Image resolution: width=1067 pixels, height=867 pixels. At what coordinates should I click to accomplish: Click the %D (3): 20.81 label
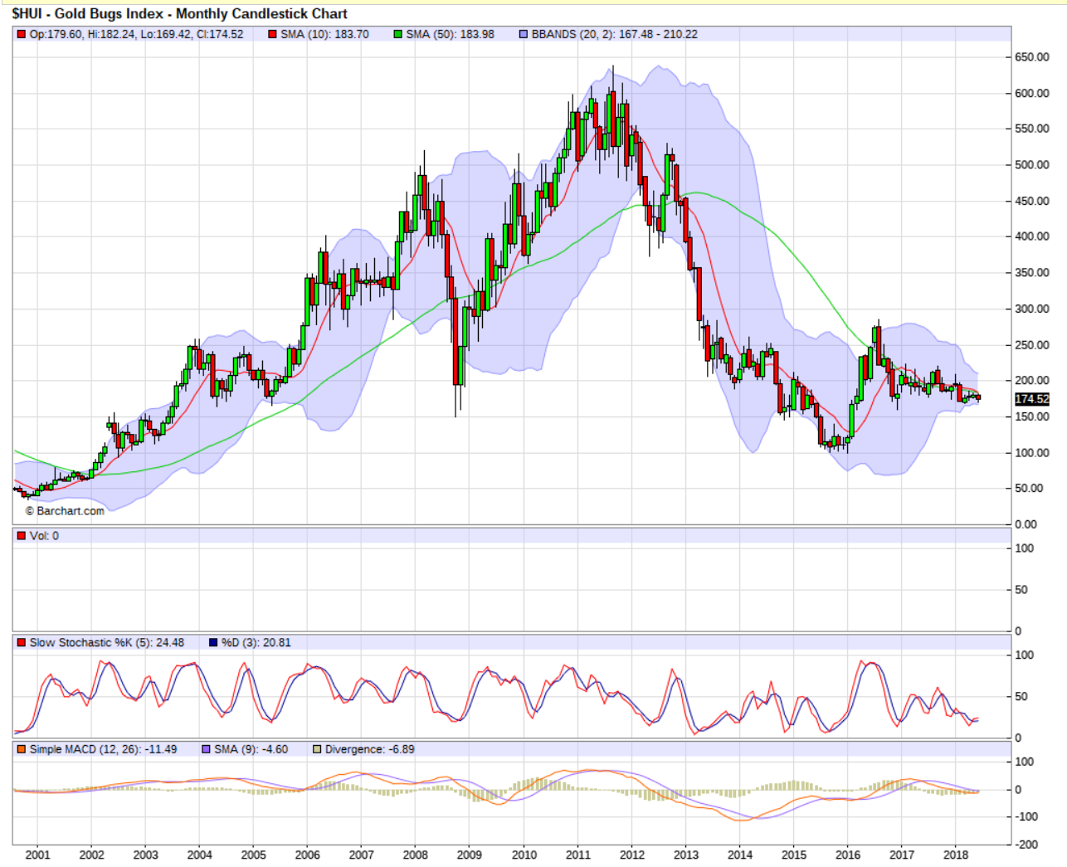click(x=256, y=643)
